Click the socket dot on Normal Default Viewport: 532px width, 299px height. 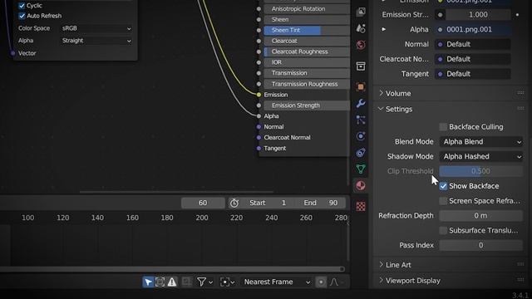point(440,44)
